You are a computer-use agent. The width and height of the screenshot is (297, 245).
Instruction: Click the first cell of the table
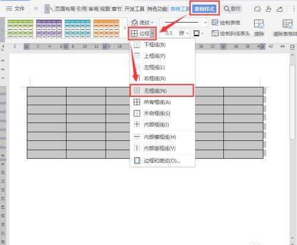pos(46,92)
